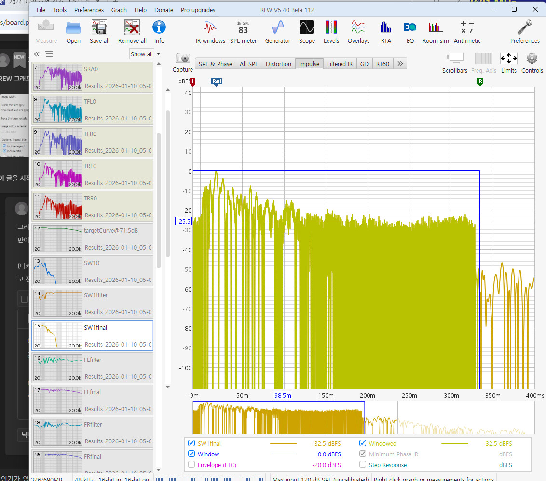Switch to the Distortion tab
Screen dimensions: 546x481
278,64
